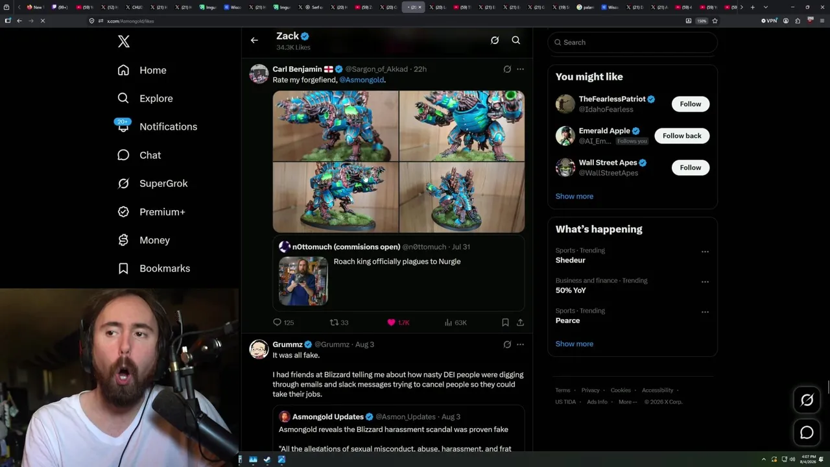Open the 50% YoY trending topic
This screenshot has height=467, width=830.
(571, 291)
